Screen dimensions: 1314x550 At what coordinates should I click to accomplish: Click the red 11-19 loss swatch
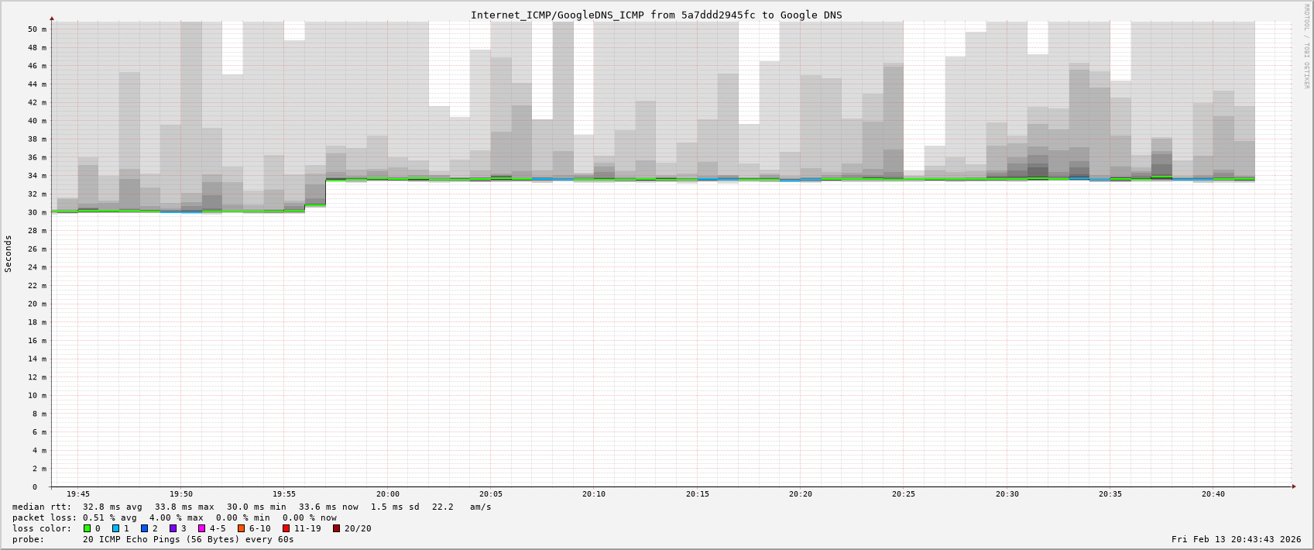click(286, 528)
